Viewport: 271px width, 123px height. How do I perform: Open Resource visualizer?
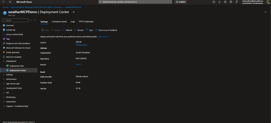(x=14, y=57)
